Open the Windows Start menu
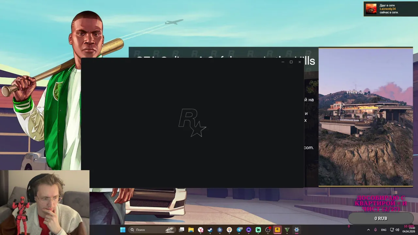The height and width of the screenshot is (235, 418). pos(123,230)
